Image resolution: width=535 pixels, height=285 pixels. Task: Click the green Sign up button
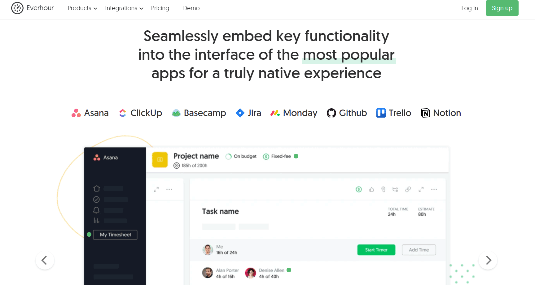pyautogui.click(x=502, y=8)
